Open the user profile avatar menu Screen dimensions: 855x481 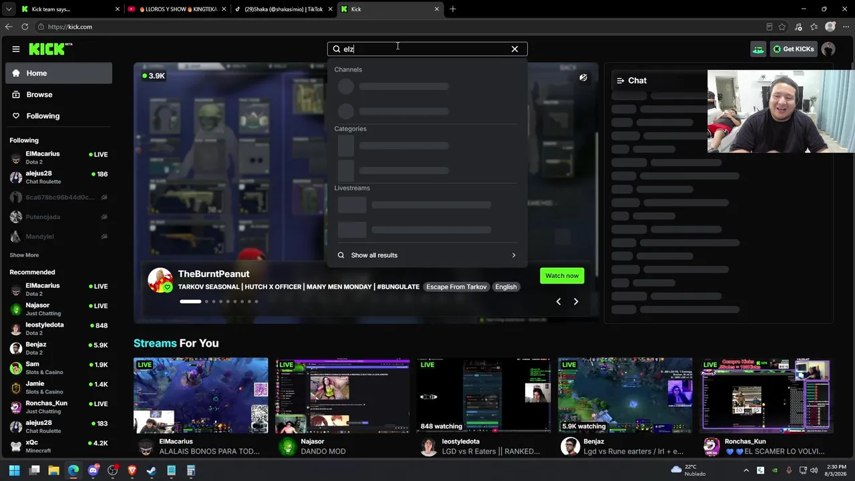[x=828, y=49]
